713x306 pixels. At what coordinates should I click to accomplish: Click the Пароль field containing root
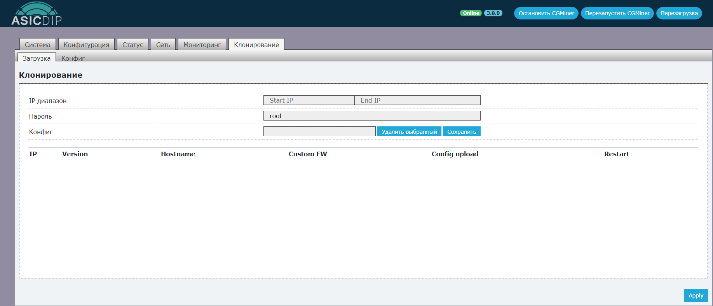(x=372, y=116)
